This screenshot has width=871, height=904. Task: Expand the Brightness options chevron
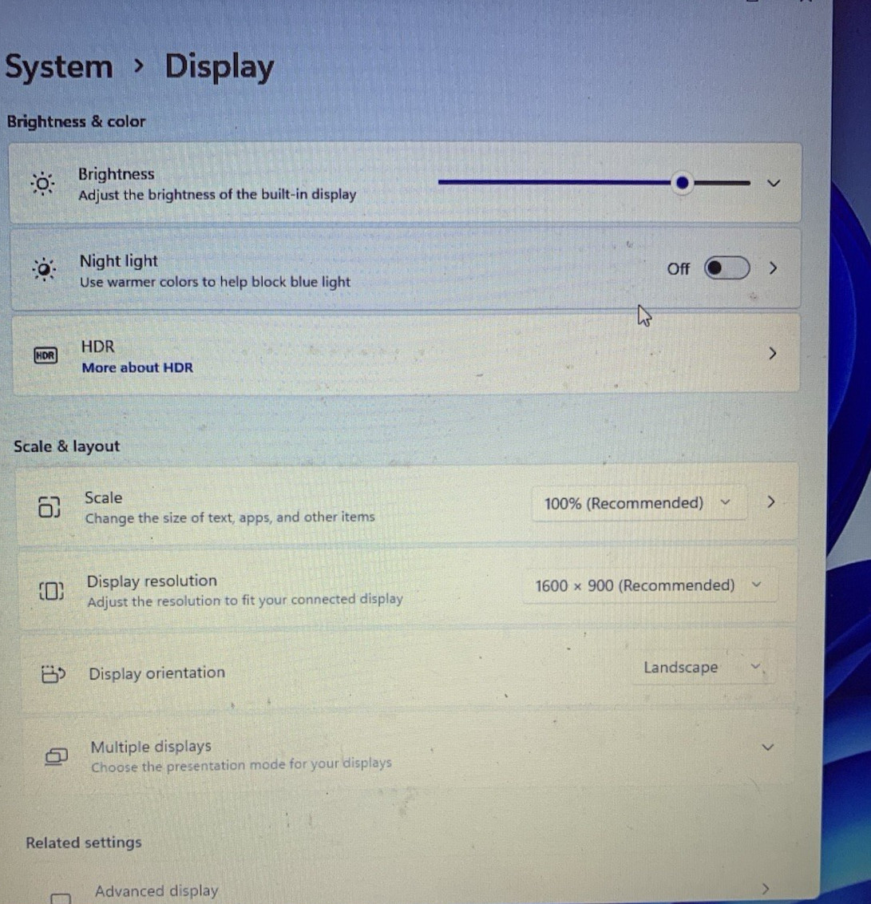(774, 184)
